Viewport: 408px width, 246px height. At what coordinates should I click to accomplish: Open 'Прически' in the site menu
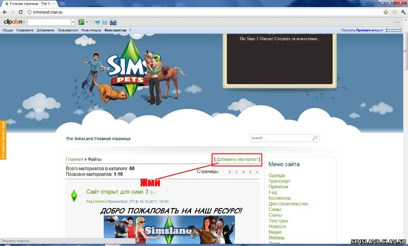tap(278, 187)
